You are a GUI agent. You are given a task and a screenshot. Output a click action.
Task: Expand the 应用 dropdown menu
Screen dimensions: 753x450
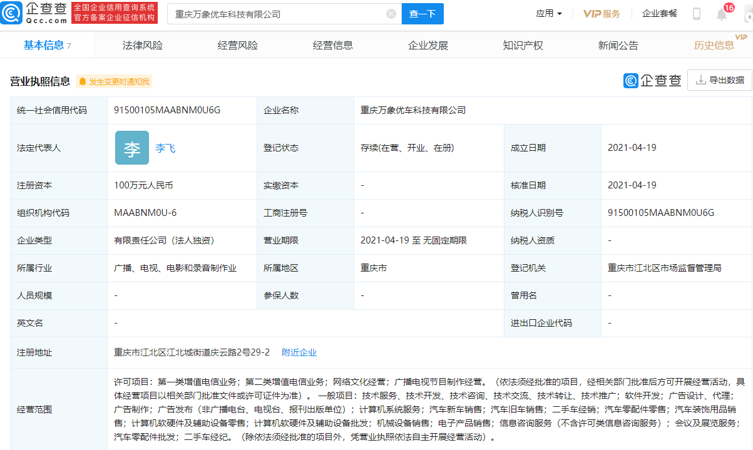(x=549, y=14)
